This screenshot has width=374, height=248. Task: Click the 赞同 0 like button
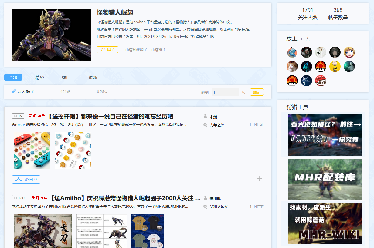[x=26, y=180]
